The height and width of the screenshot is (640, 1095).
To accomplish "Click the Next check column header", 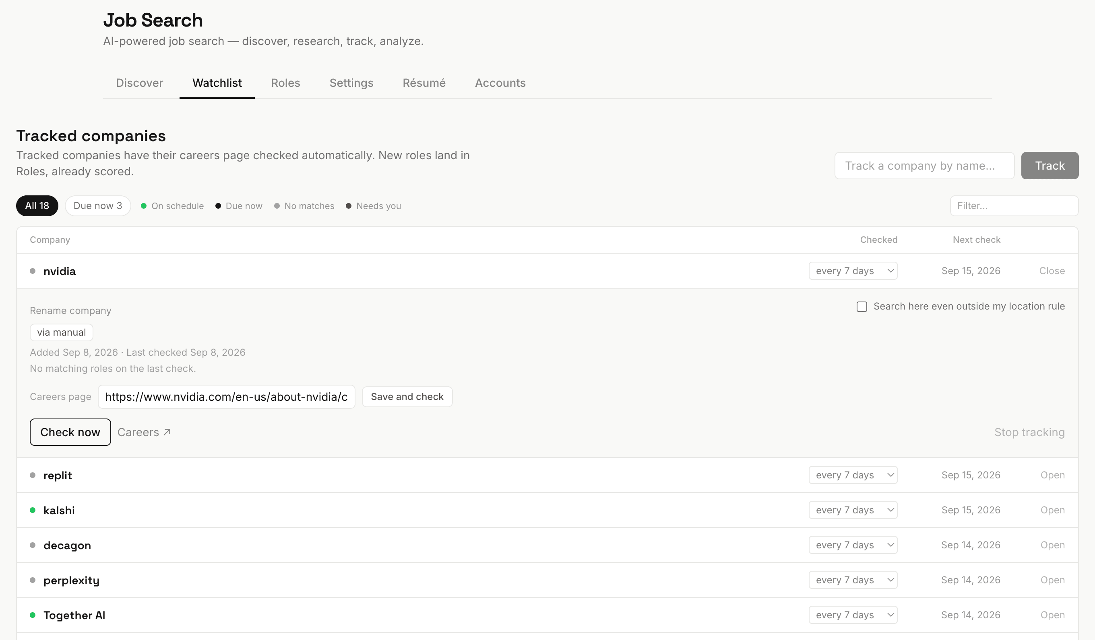I will point(976,240).
